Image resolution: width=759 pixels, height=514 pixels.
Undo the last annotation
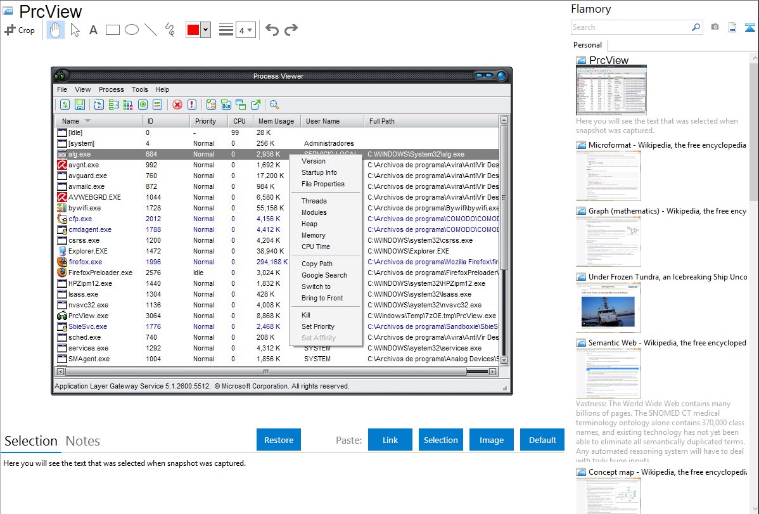pyautogui.click(x=272, y=30)
